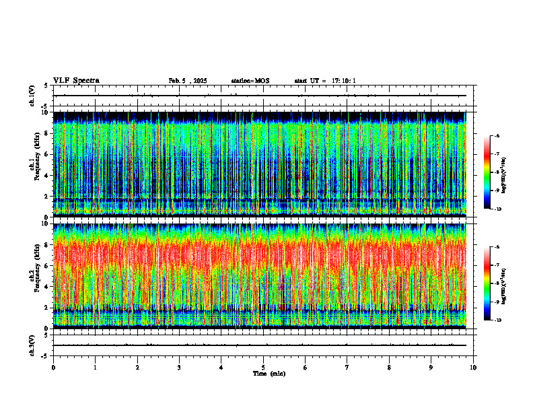Click the 'ch.1(V)' axis label
The width and height of the screenshot is (533, 412).
click(32, 96)
